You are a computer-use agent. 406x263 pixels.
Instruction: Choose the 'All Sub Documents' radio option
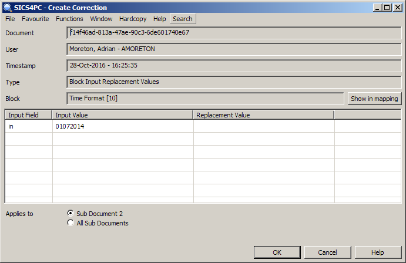[71, 223]
